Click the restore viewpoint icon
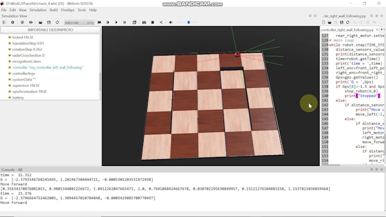The height and width of the screenshot is (217, 386). (x=22, y=22)
